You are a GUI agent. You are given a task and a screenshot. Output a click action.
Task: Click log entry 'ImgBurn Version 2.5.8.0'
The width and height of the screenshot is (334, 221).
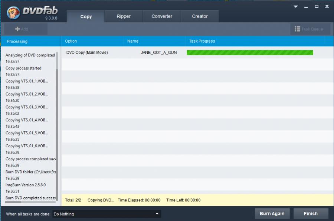coord(26,185)
